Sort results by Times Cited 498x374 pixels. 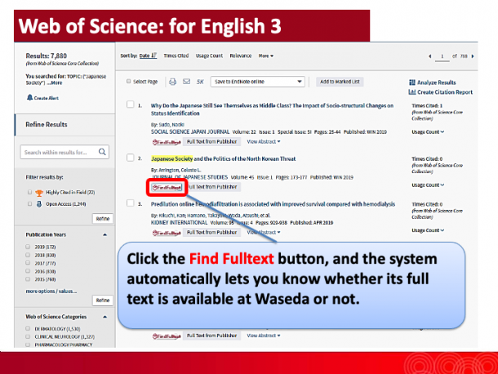[x=176, y=56]
